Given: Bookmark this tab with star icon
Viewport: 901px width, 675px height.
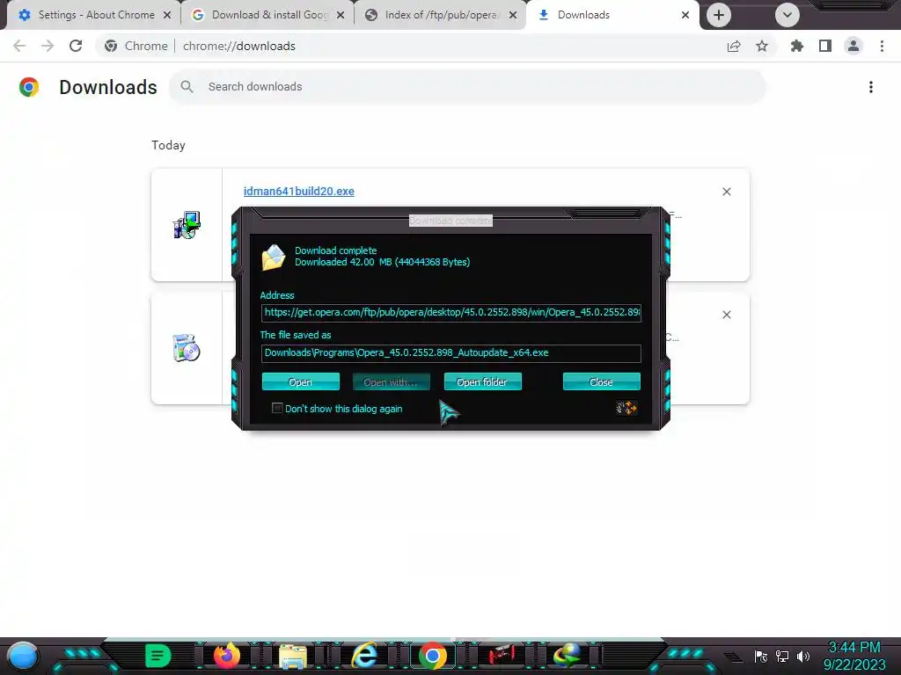Looking at the screenshot, I should point(762,46).
